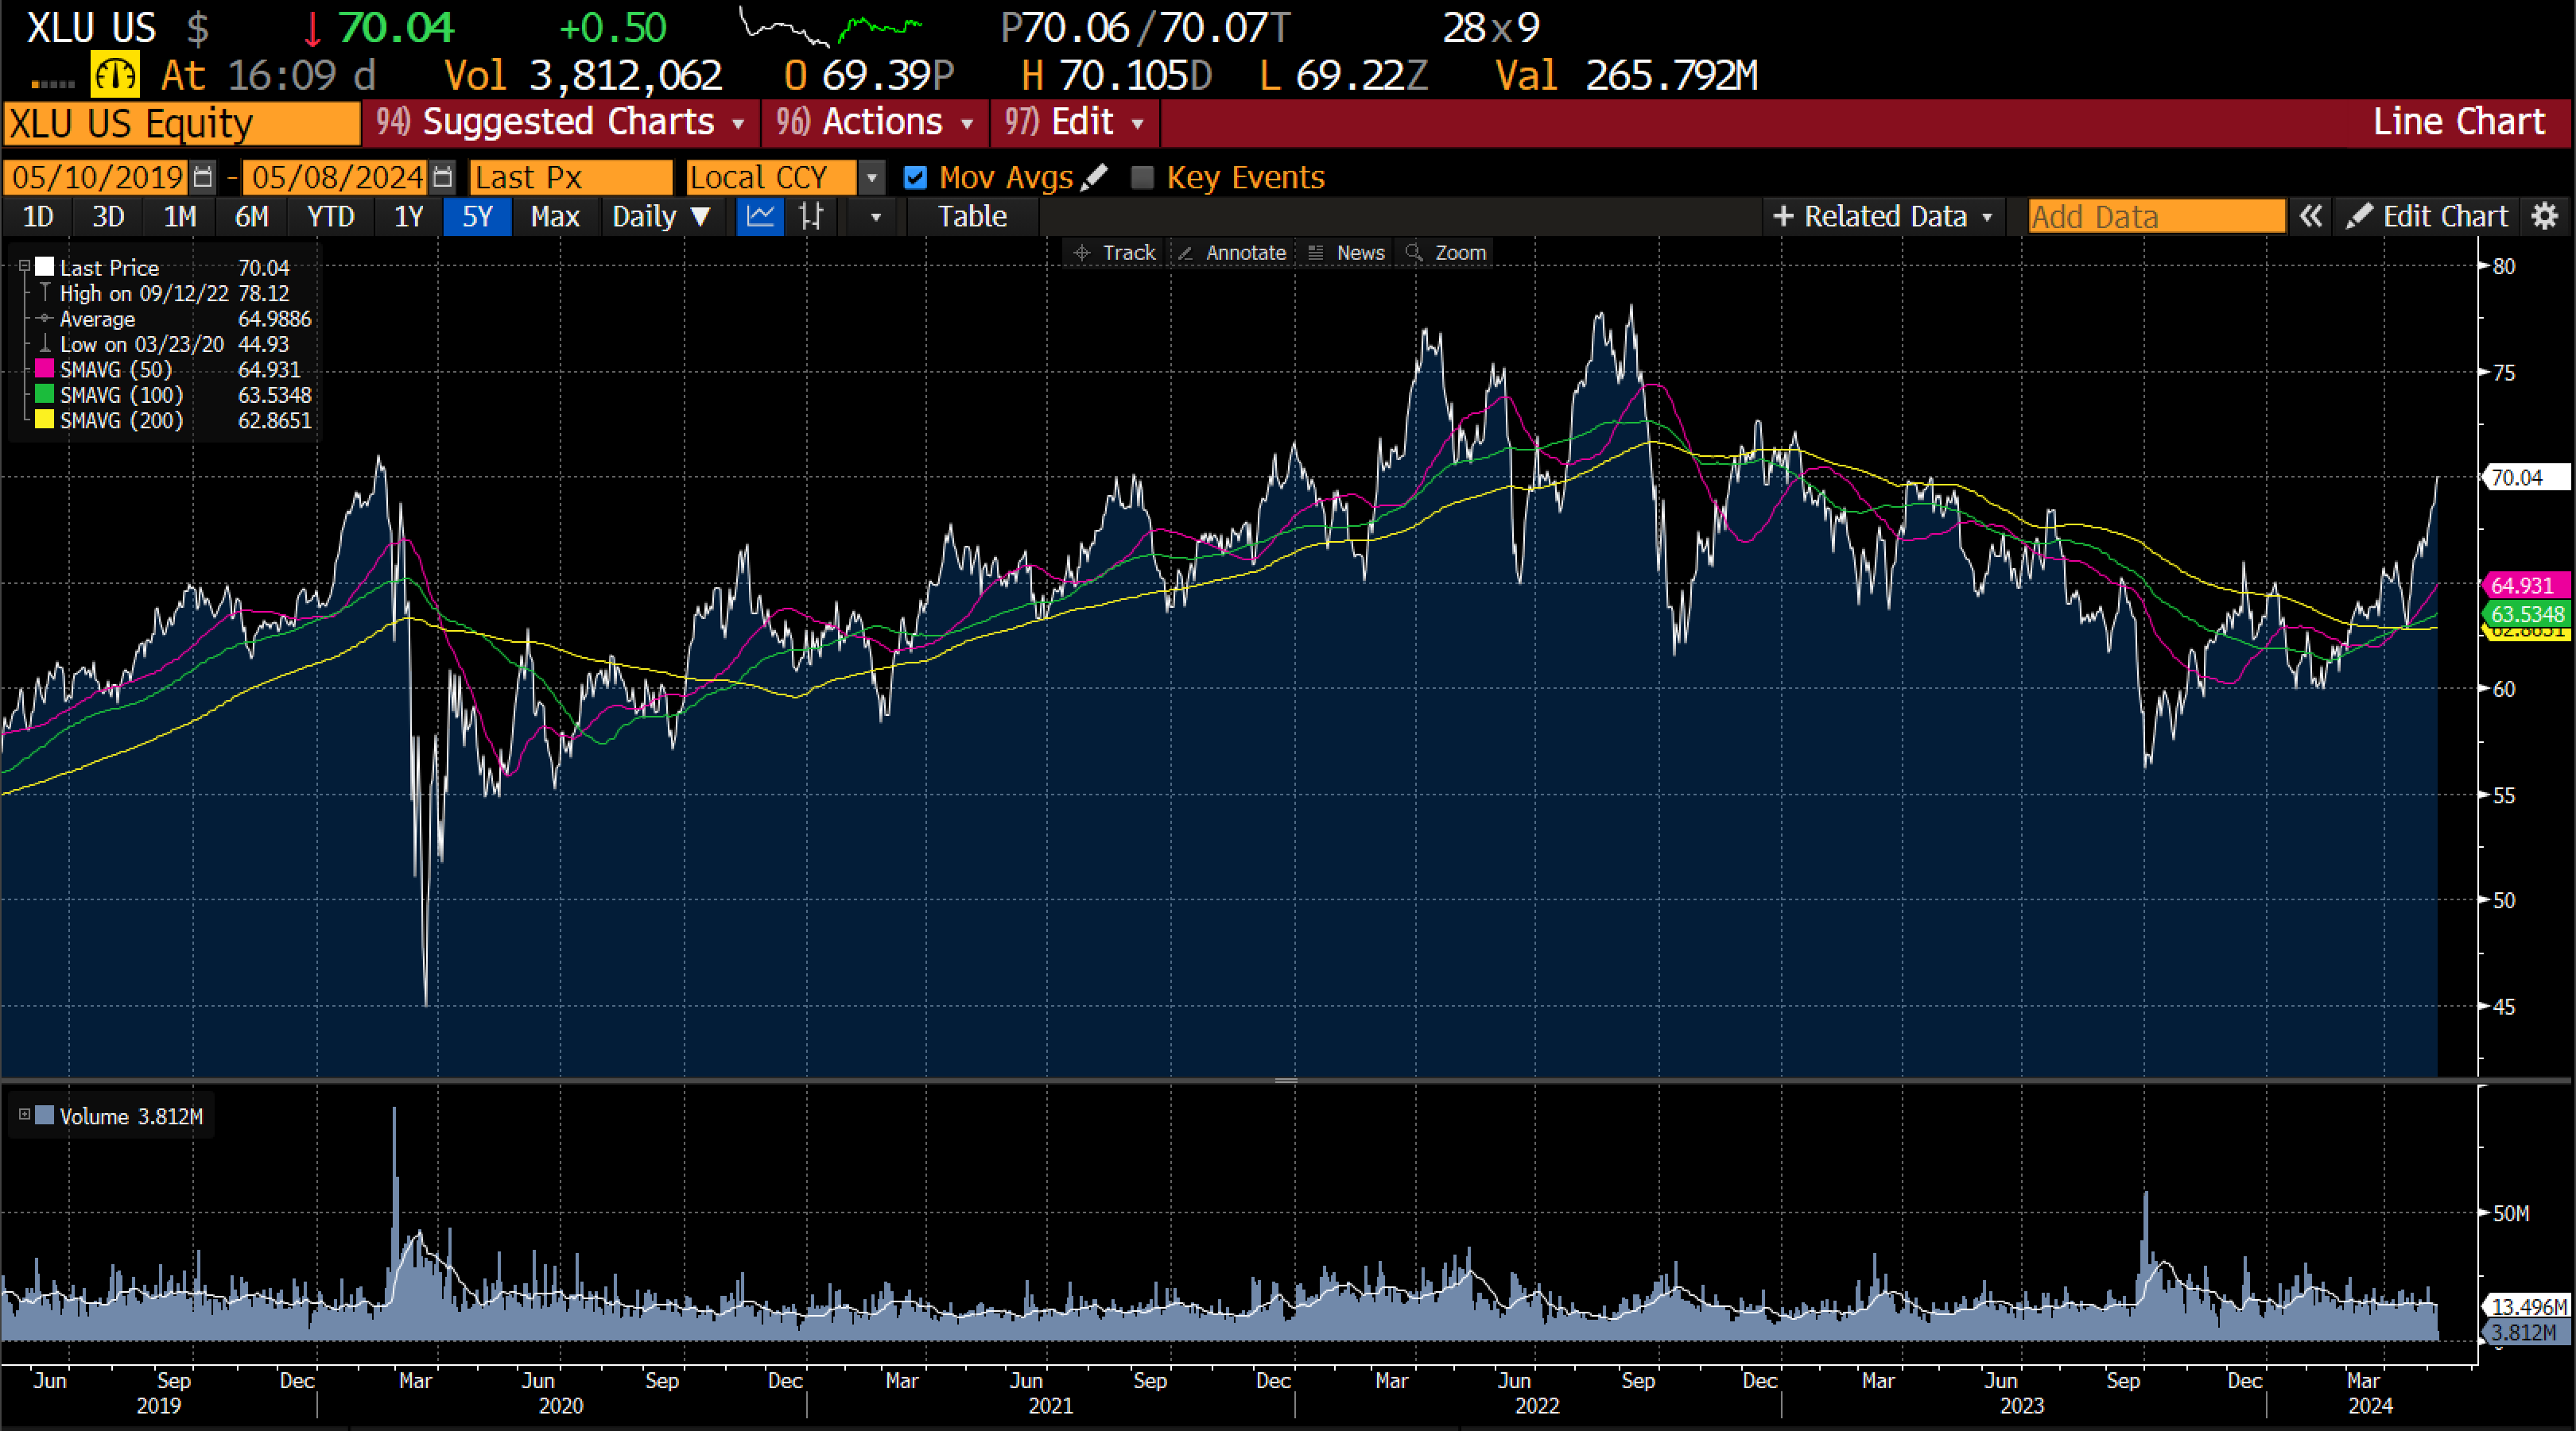Click the panel divider resize handle

coord(1287,1081)
